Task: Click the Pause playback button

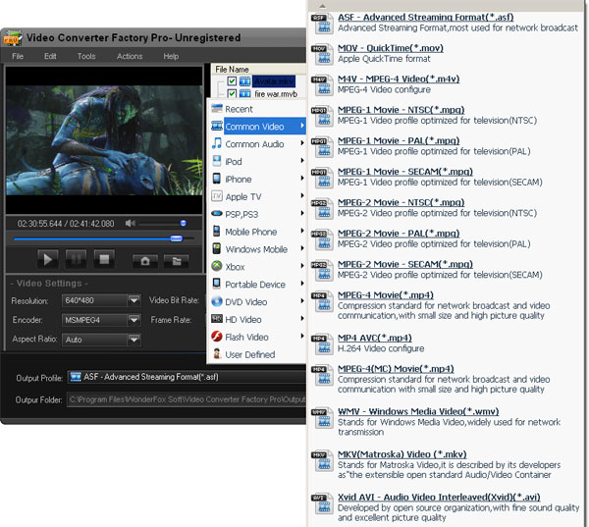Action: tap(76, 259)
